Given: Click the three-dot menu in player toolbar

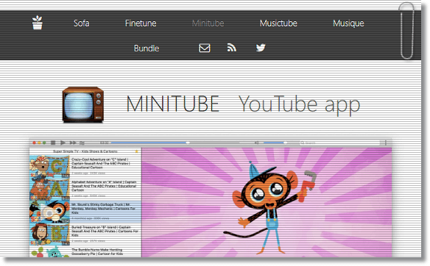Looking at the screenshot, I should 386,143.
